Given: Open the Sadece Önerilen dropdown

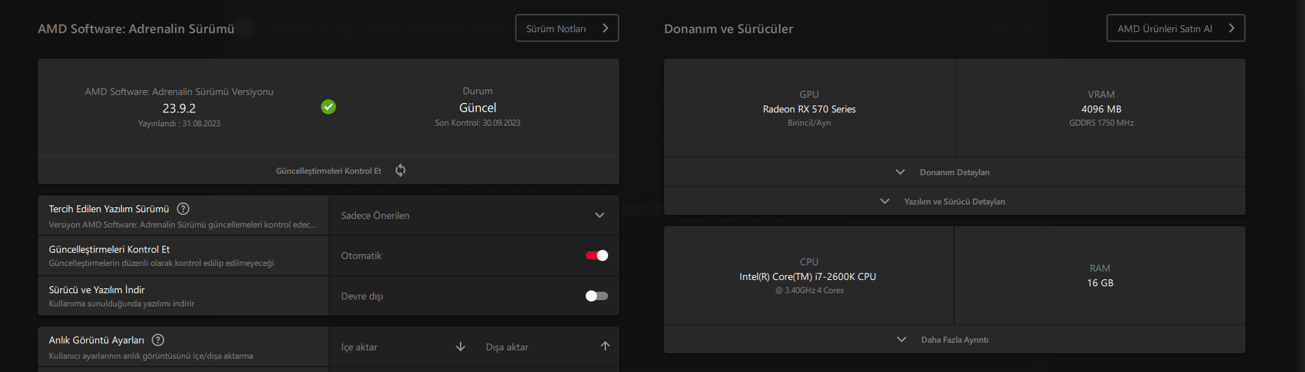Looking at the screenshot, I should coord(474,215).
